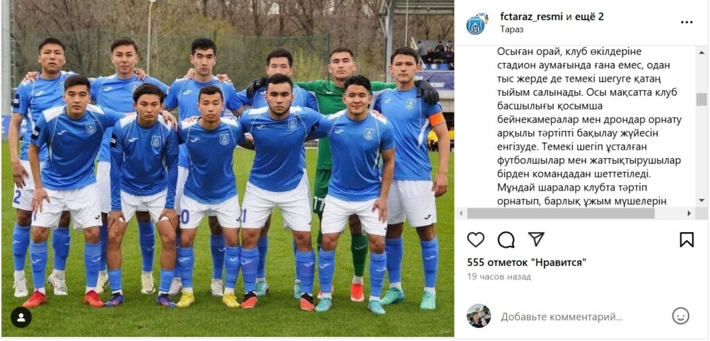
Task: Click the team photo image
Action: pos(227,168)
